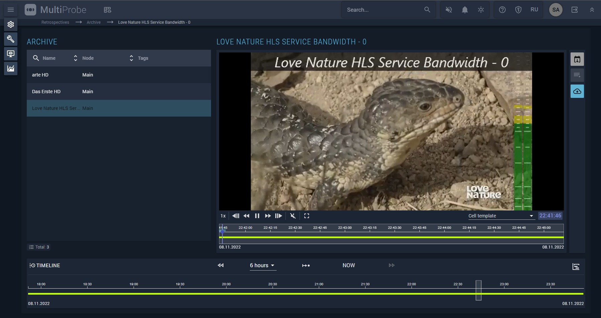The height and width of the screenshot is (318, 601).
Task: Seek main timeline to 20:00
Action: pos(226,285)
